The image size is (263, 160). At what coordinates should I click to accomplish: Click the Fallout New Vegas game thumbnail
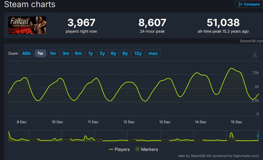pos(27,25)
